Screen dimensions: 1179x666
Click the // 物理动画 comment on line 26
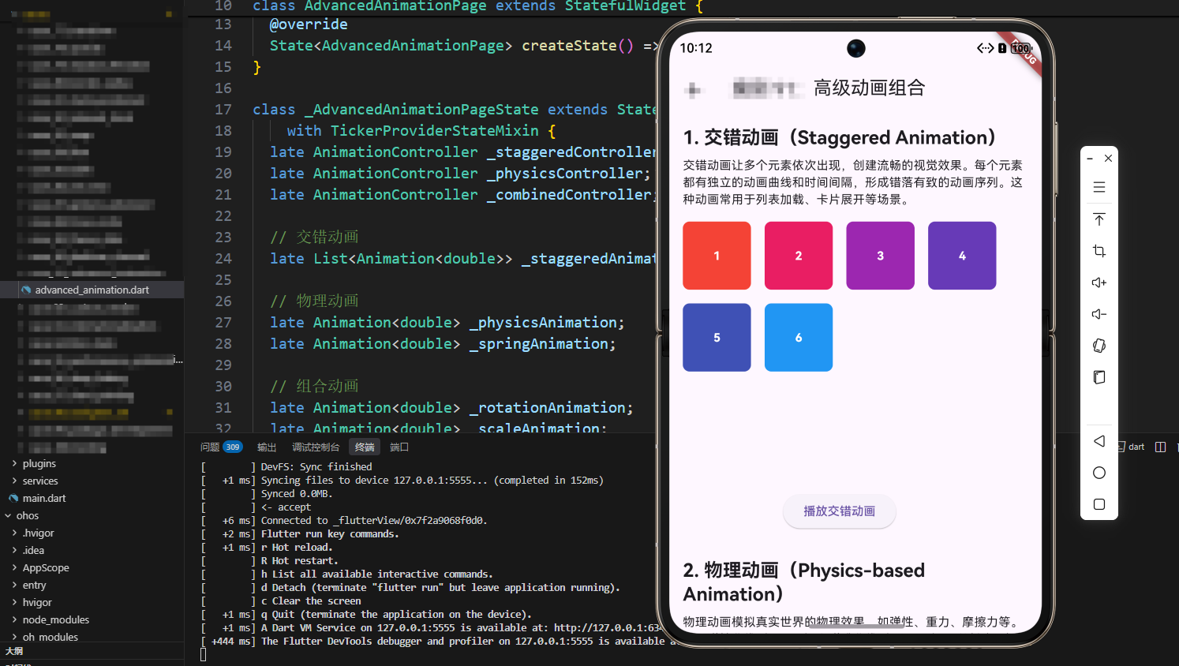(x=315, y=301)
